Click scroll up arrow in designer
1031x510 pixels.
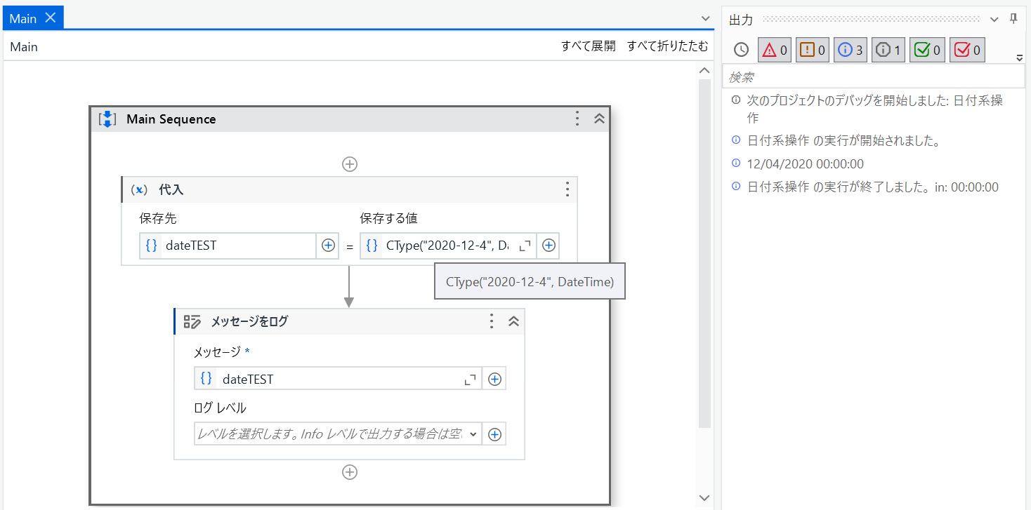click(705, 70)
